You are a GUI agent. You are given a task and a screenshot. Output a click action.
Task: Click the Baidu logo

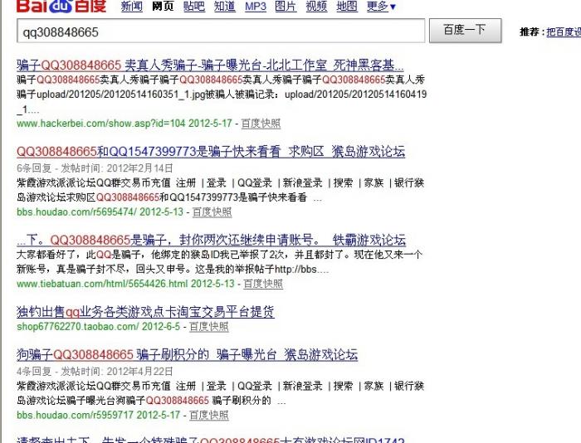[x=61, y=6]
